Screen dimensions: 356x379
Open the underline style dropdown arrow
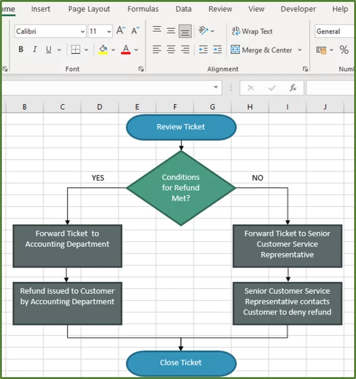tap(59, 50)
